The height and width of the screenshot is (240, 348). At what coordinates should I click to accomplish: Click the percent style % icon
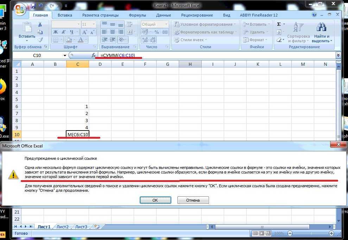(157, 32)
